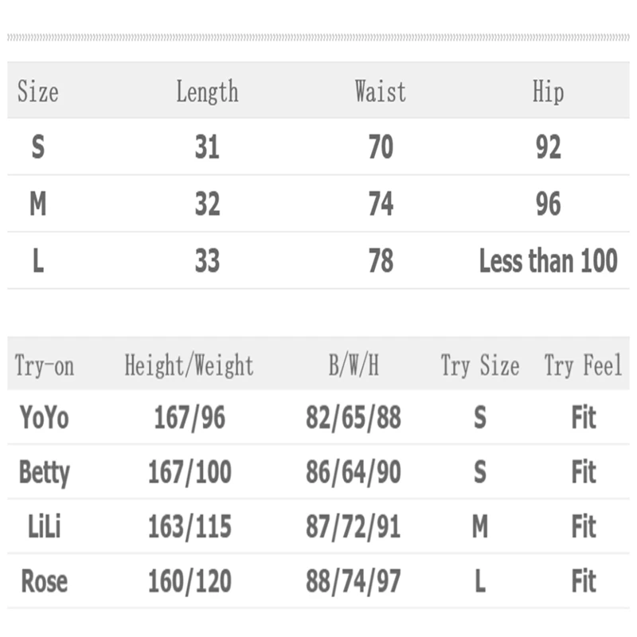Select waist value 74 in size M row
637x637 pixels.
(x=381, y=205)
